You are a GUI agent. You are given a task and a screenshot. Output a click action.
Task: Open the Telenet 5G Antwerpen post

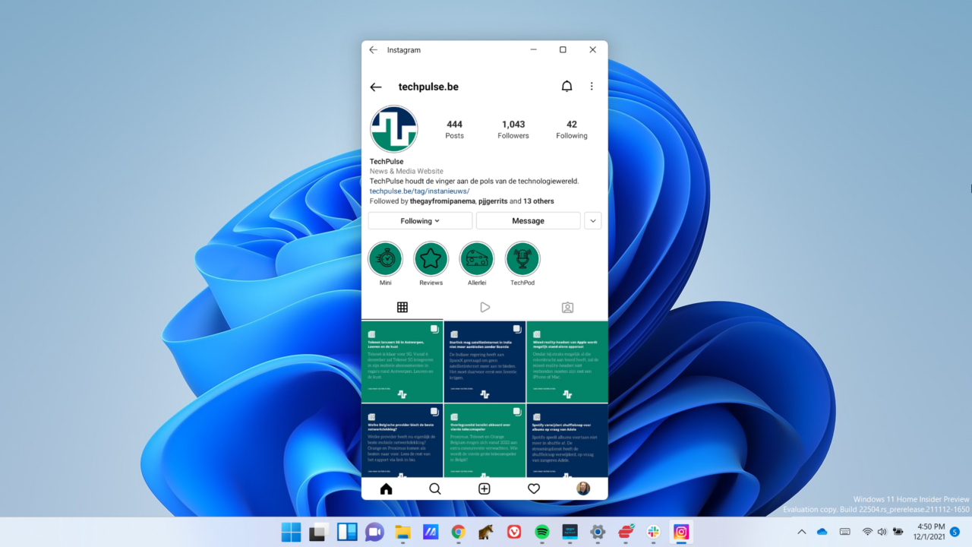pyautogui.click(x=402, y=362)
